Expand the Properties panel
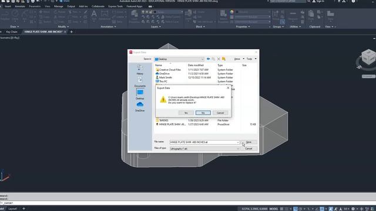Image resolution: width=376 pixels, height=211 pixels. [243, 27]
